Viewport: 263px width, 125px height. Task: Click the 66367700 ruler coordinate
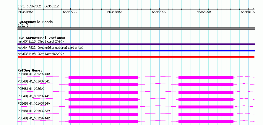pyautogui.click(x=70, y=12)
